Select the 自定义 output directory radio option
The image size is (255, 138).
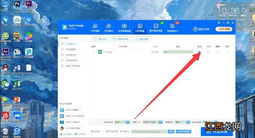click(x=125, y=131)
